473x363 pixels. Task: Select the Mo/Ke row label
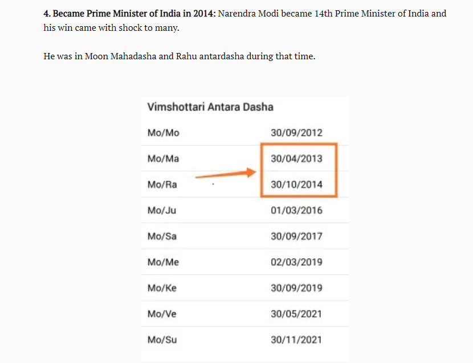click(x=162, y=288)
